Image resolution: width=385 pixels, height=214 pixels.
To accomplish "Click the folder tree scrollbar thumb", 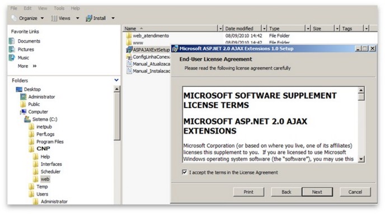I will [117, 116].
